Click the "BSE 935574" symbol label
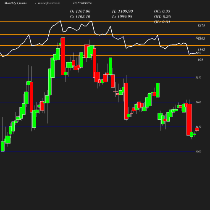Screen dimensions: 210x210 (82, 3)
